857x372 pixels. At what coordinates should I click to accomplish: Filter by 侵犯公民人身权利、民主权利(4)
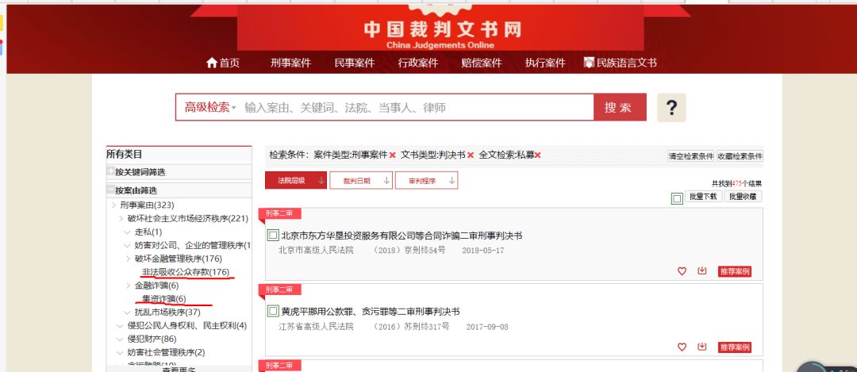[187, 326]
